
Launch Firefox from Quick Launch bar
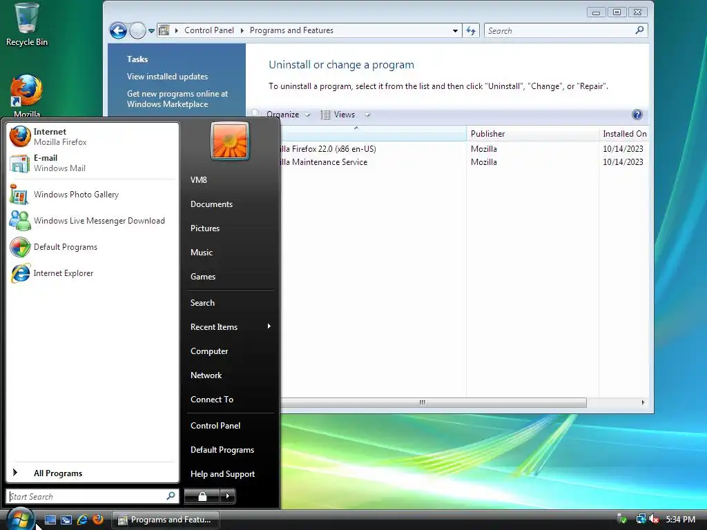[x=98, y=520]
